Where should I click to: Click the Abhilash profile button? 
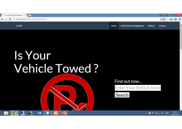pyautogui.click(x=164, y=15)
